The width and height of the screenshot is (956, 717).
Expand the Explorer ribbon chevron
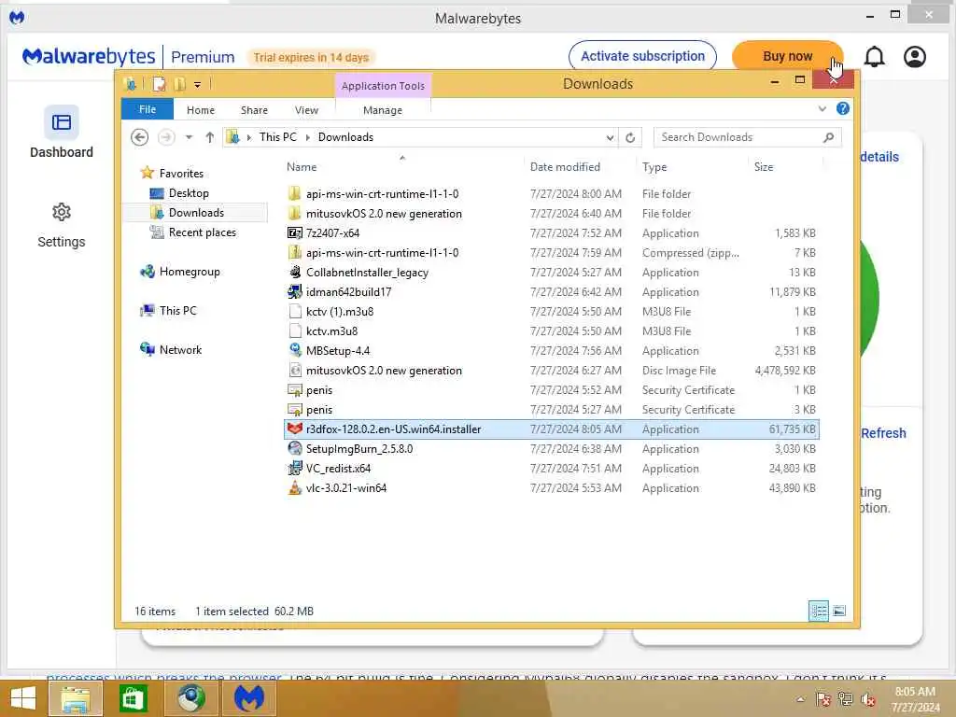click(822, 108)
